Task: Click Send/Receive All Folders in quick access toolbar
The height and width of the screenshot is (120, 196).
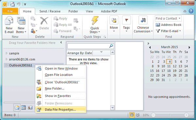Action: pyautogui.click(x=12, y=4)
